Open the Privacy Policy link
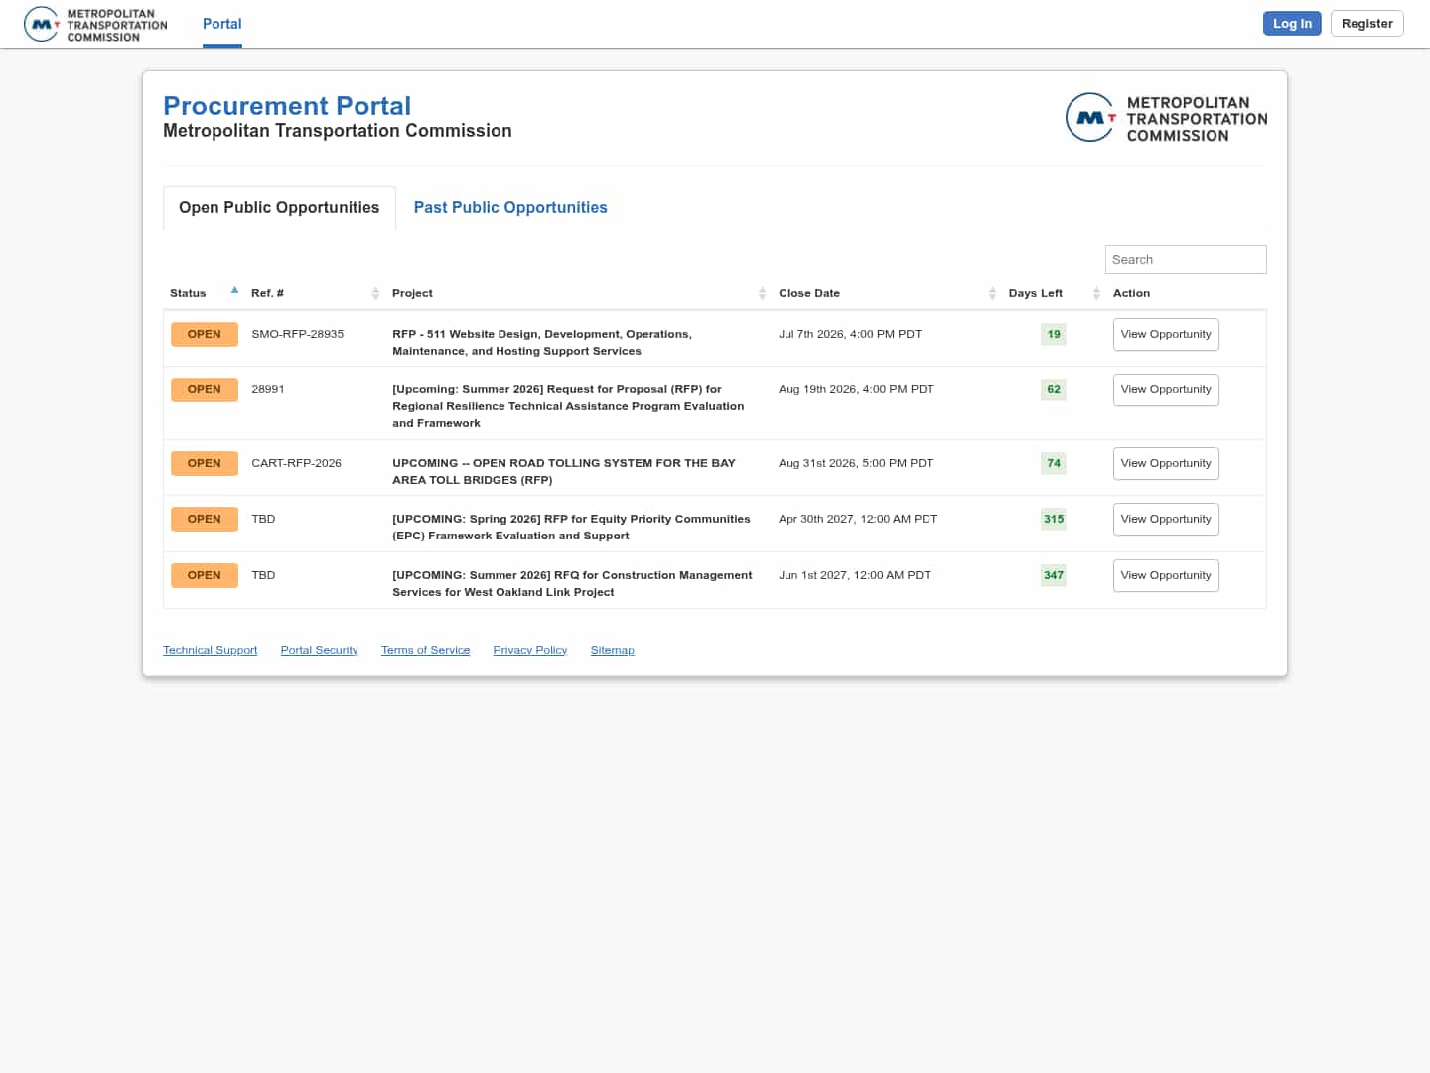The image size is (1430, 1073). click(530, 650)
